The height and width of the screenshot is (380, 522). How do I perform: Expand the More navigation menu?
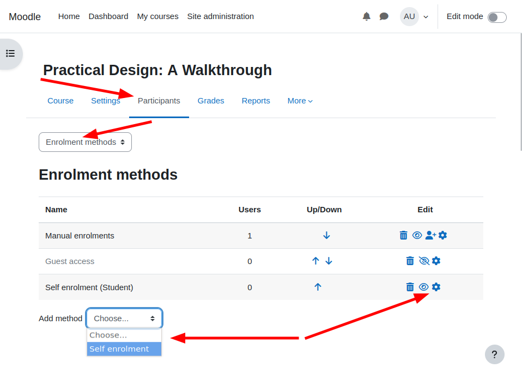pyautogui.click(x=300, y=101)
